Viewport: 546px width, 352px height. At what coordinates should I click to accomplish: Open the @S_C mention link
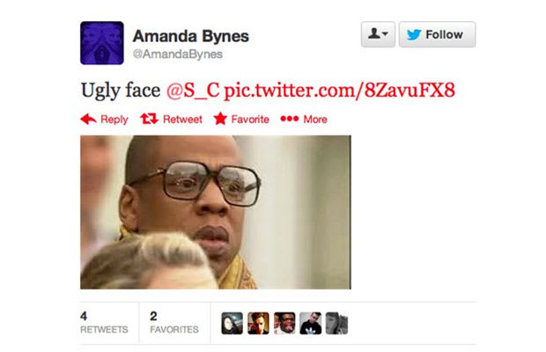tap(193, 90)
